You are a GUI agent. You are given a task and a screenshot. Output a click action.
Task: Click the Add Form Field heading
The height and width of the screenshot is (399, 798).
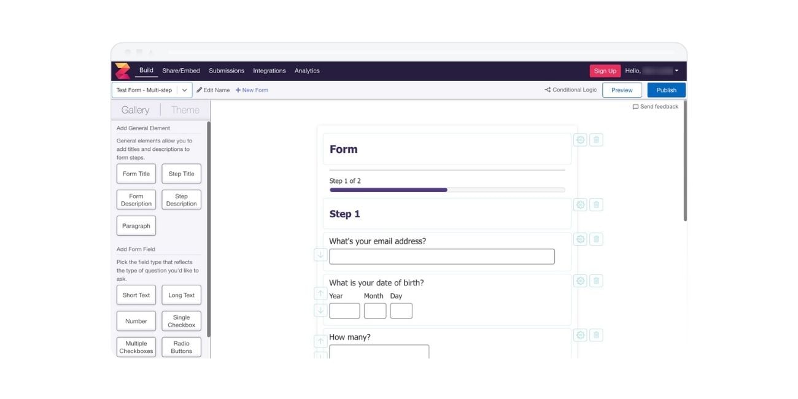(x=136, y=249)
